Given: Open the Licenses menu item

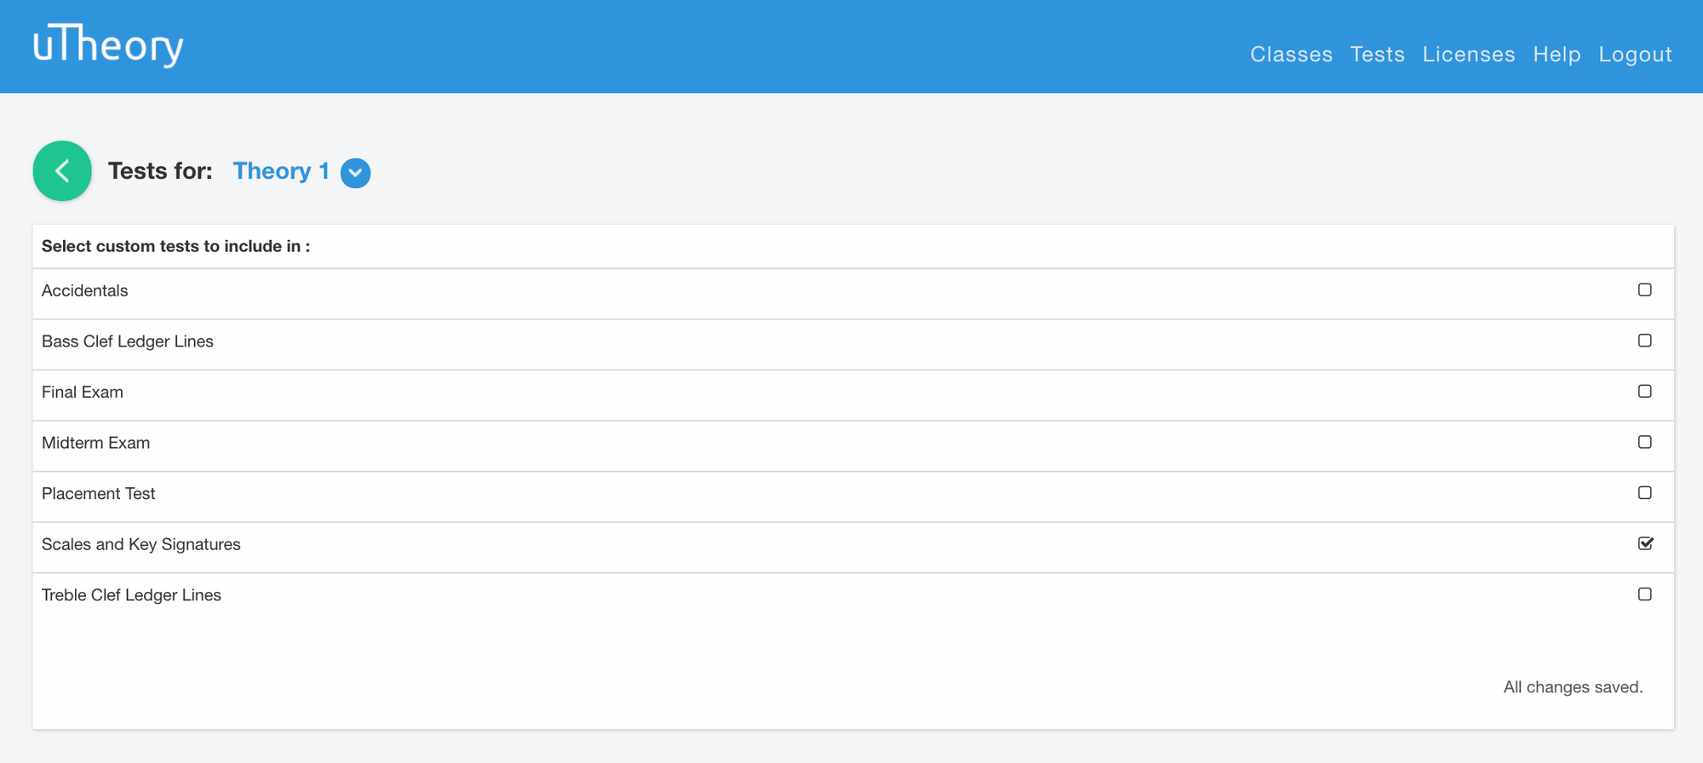Looking at the screenshot, I should 1469,54.
